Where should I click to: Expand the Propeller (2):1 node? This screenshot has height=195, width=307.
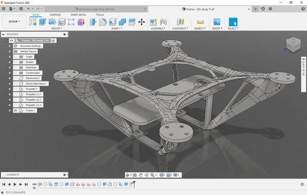[x=10, y=100]
